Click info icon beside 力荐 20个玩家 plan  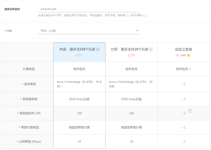coord(151,49)
